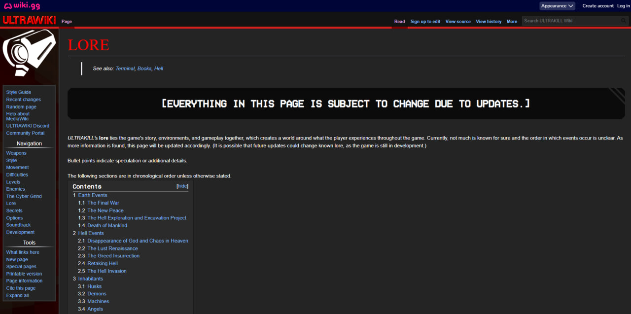This screenshot has width=631, height=314.
Task: Open the More menu
Action: tap(512, 21)
